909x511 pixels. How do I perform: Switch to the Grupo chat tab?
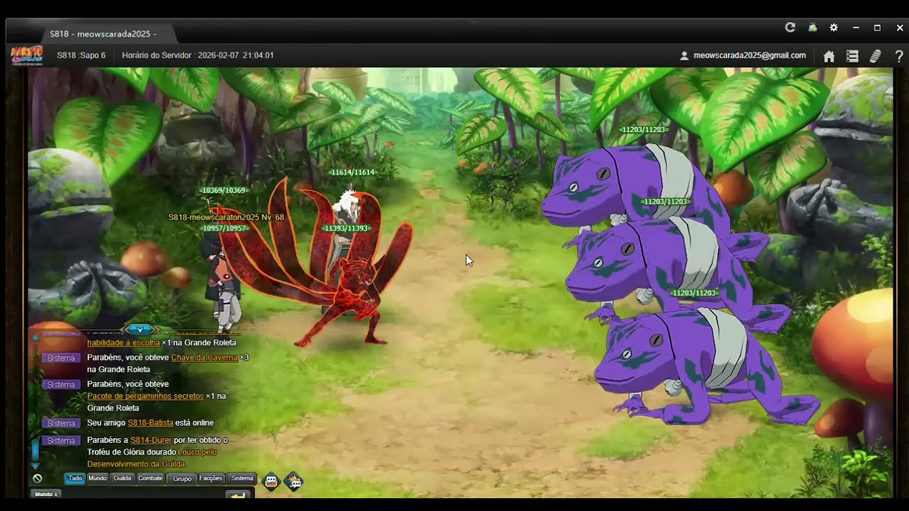182,478
